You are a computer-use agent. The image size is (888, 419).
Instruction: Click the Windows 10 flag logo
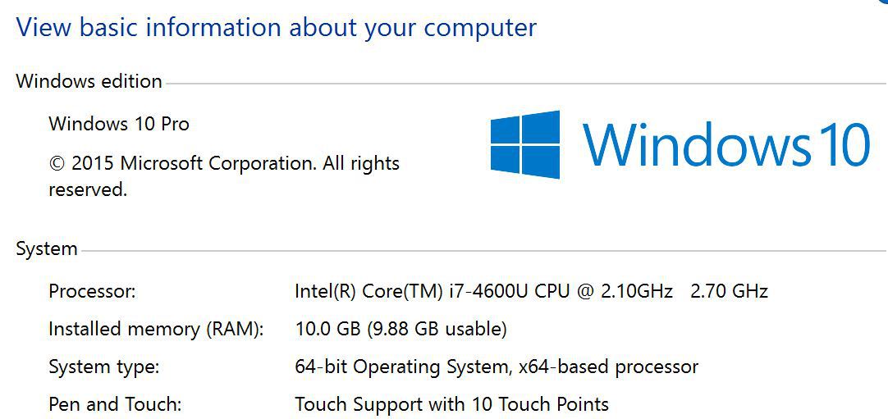(x=525, y=144)
